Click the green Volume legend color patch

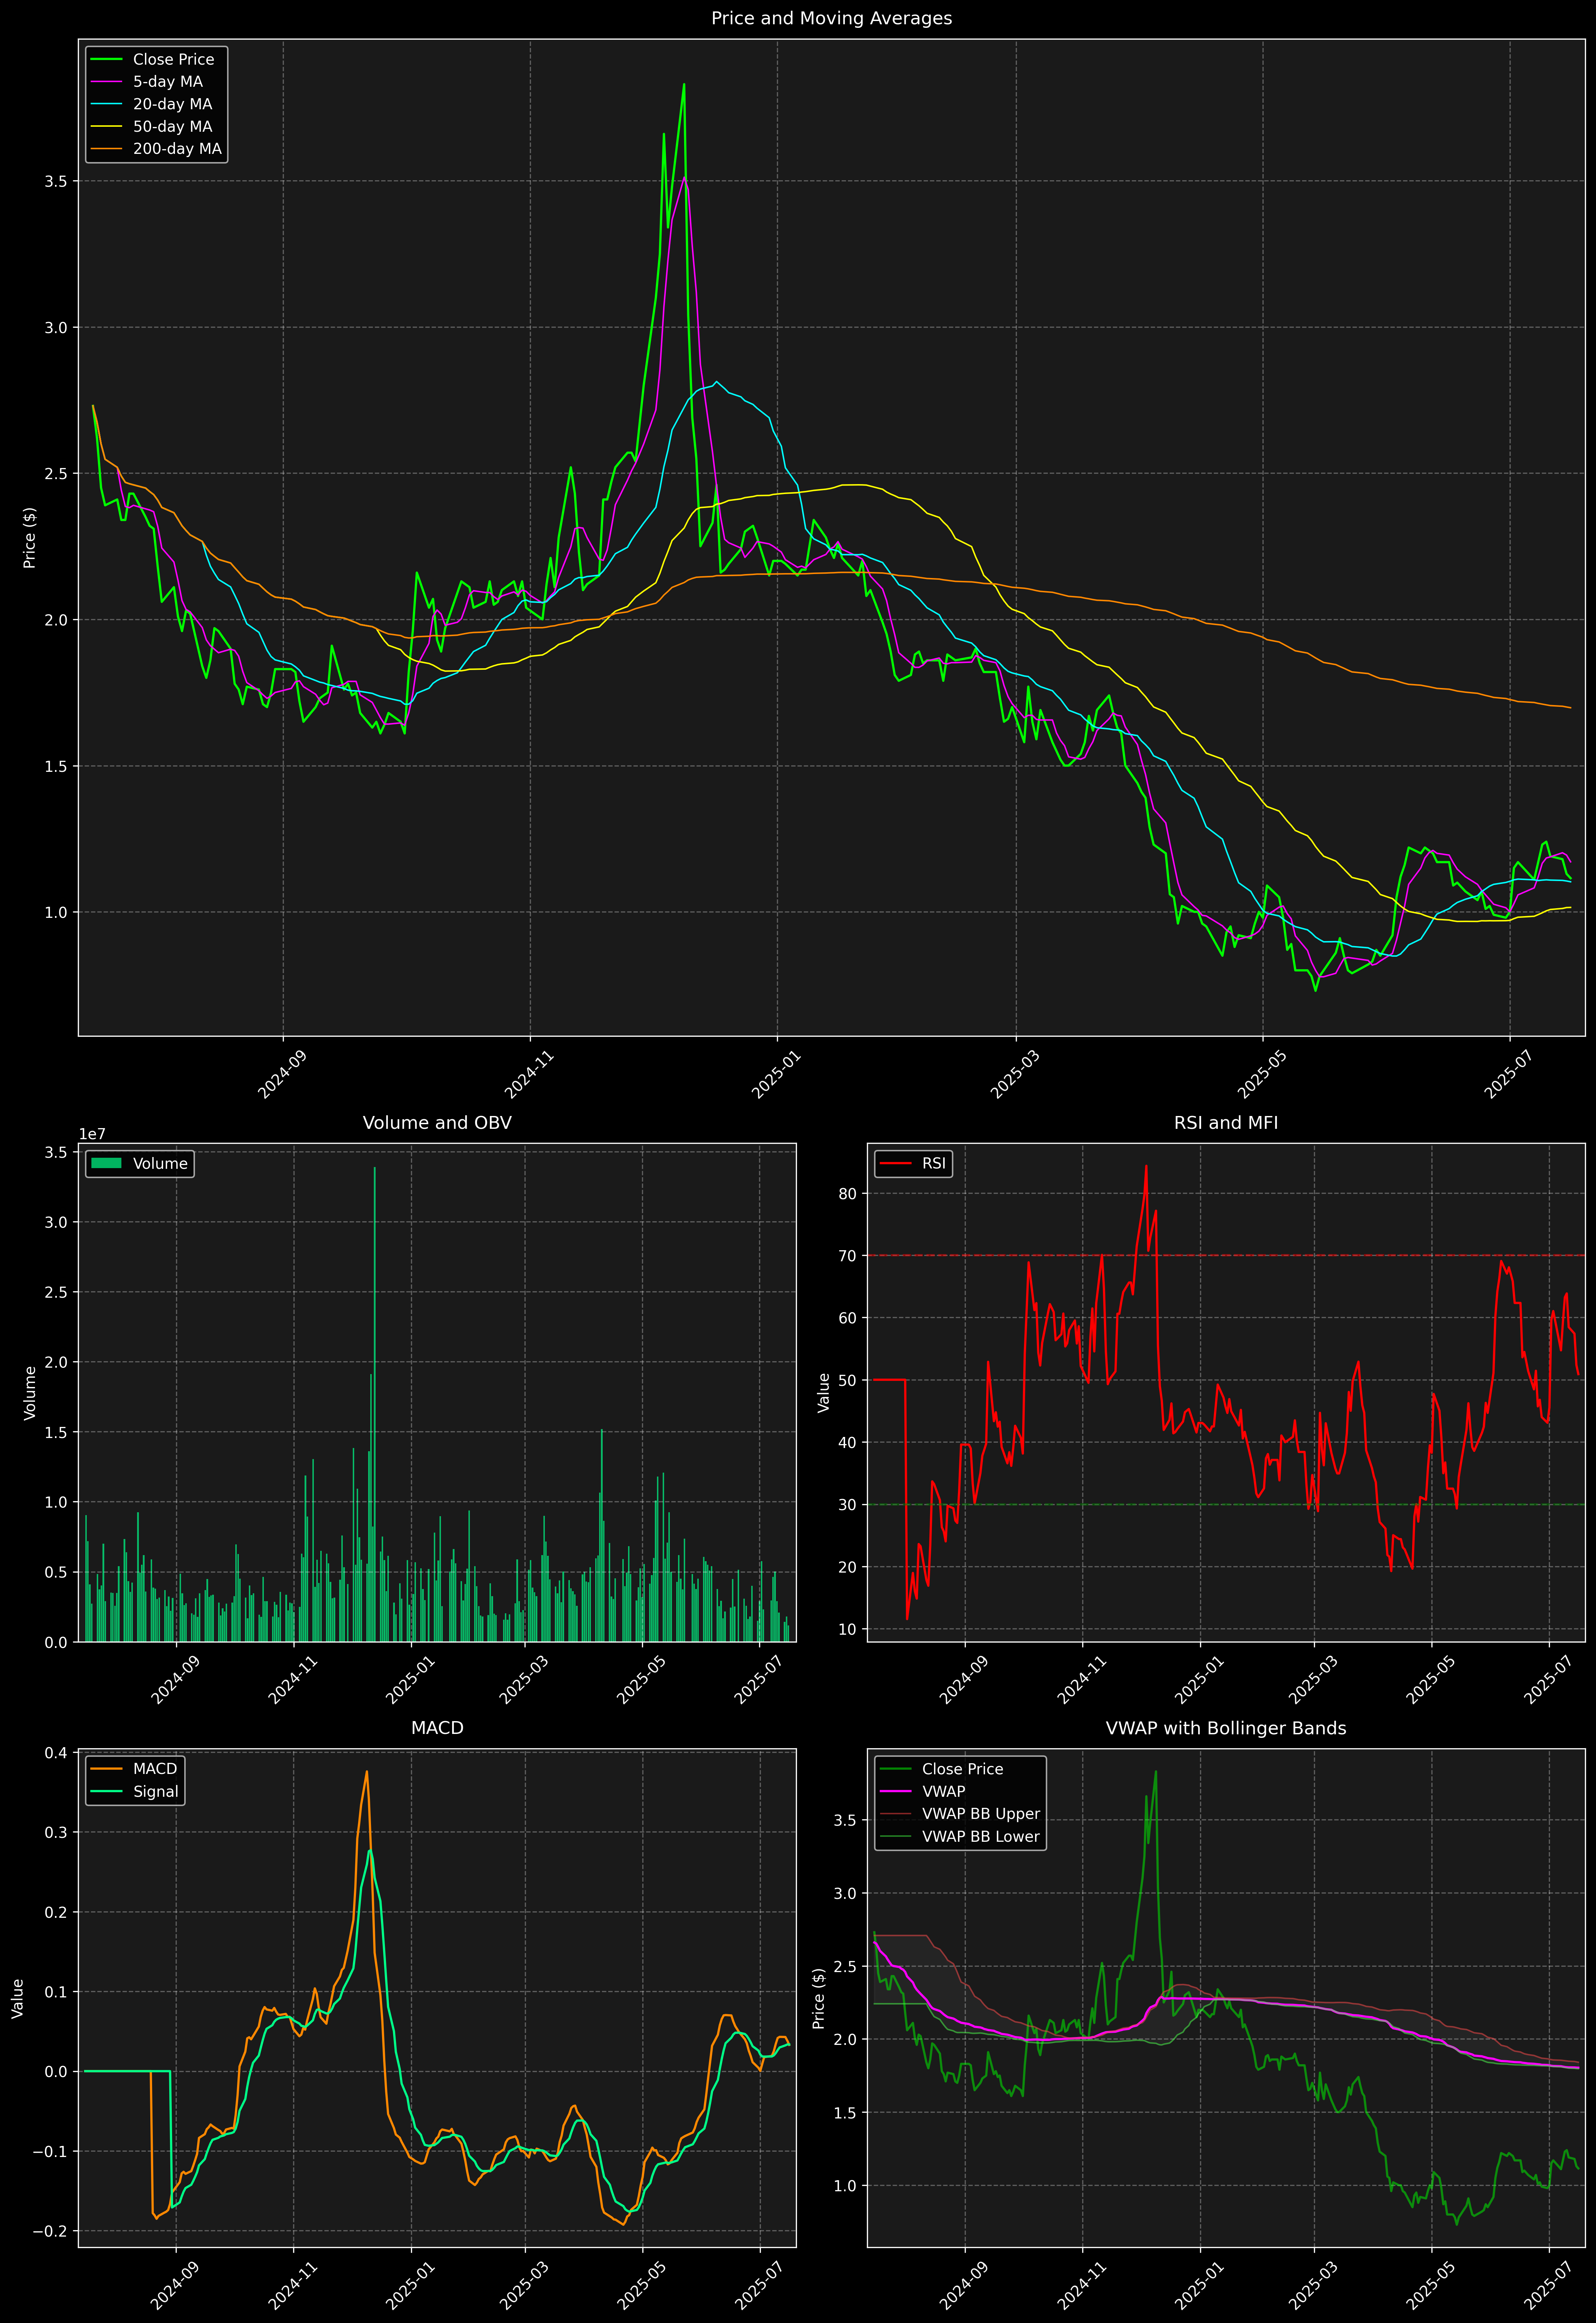(x=106, y=1163)
